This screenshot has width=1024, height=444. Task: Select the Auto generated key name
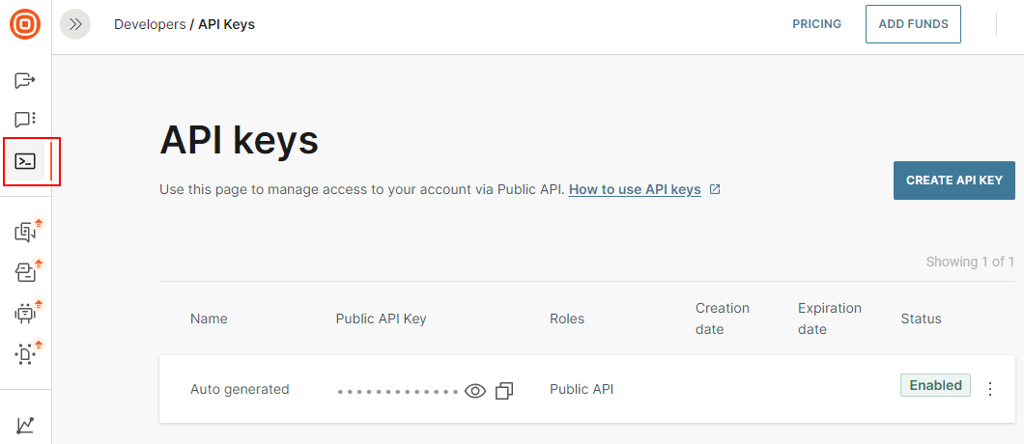[240, 389]
